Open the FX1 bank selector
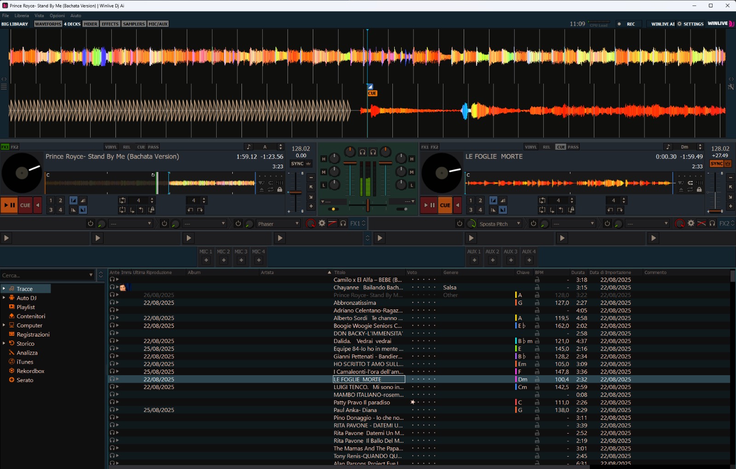The image size is (736, 469). pyautogui.click(x=358, y=223)
